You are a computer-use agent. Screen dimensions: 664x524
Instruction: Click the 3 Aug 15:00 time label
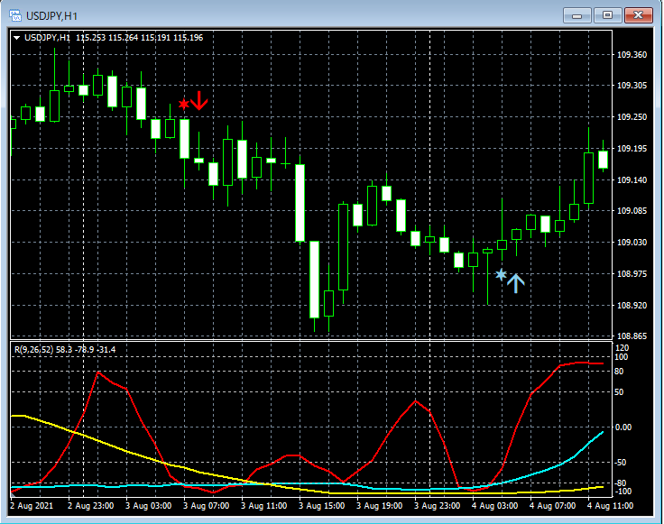[x=321, y=506]
